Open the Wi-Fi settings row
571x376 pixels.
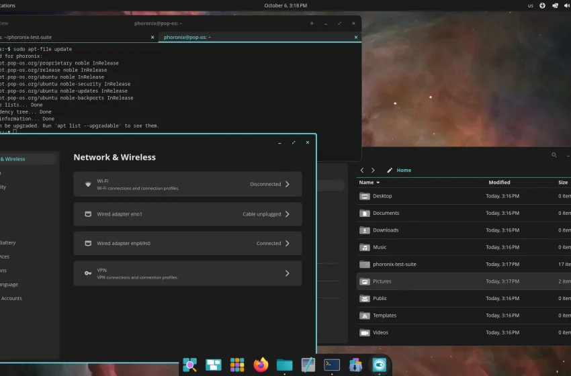pos(187,184)
